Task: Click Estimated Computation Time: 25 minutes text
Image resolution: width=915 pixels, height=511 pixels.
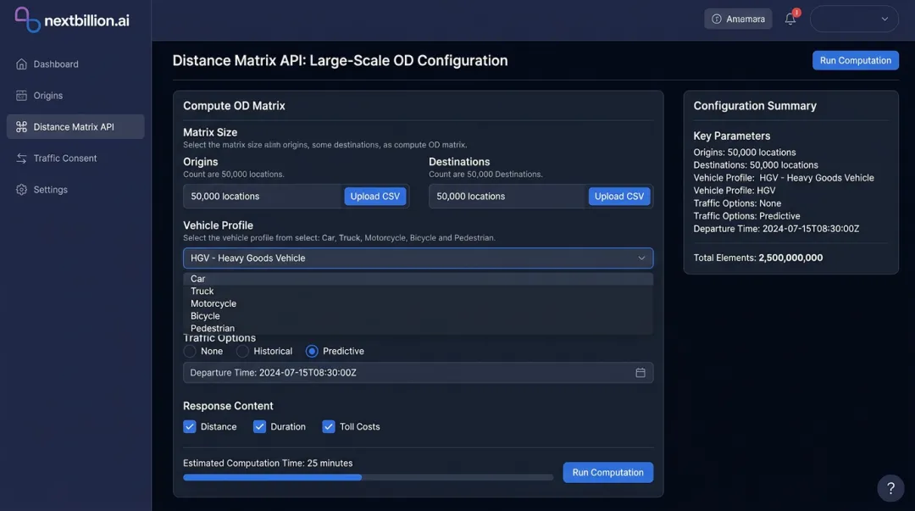Action: (268, 463)
